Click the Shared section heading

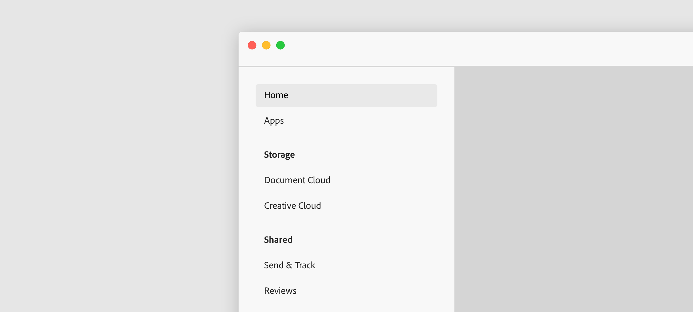(x=278, y=240)
